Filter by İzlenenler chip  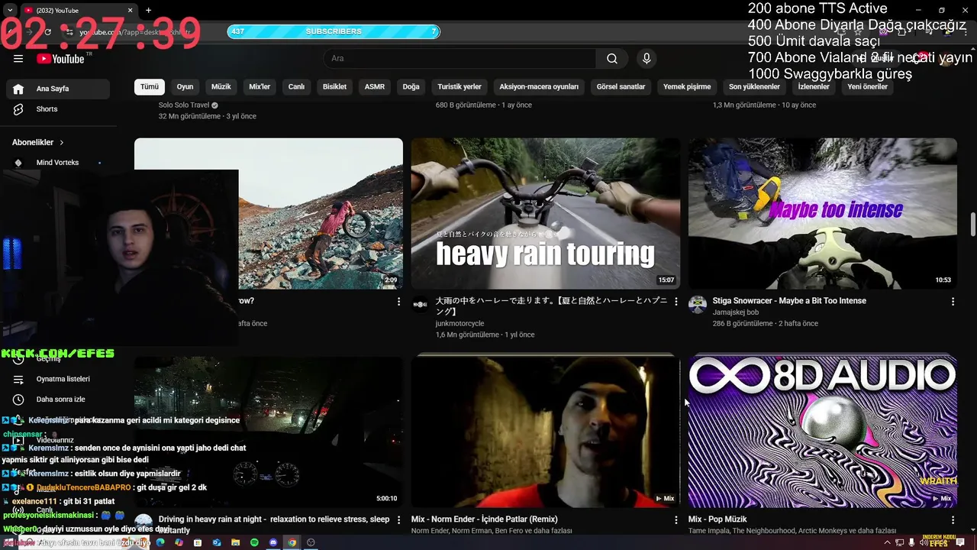coord(814,87)
